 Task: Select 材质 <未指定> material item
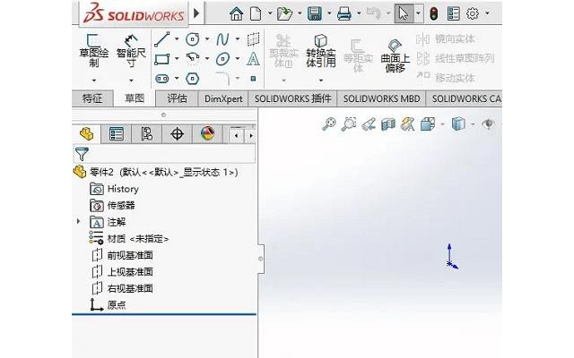tap(129, 239)
